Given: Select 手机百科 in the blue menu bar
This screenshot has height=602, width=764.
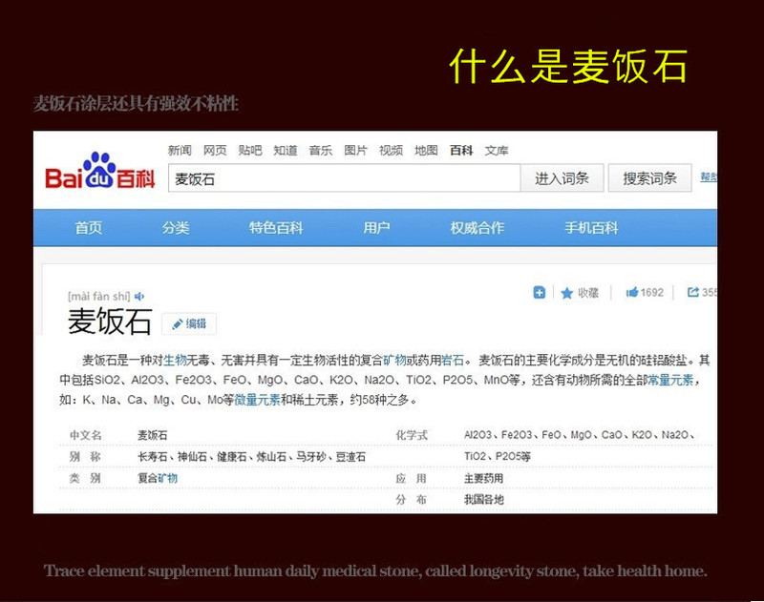Looking at the screenshot, I should (591, 227).
